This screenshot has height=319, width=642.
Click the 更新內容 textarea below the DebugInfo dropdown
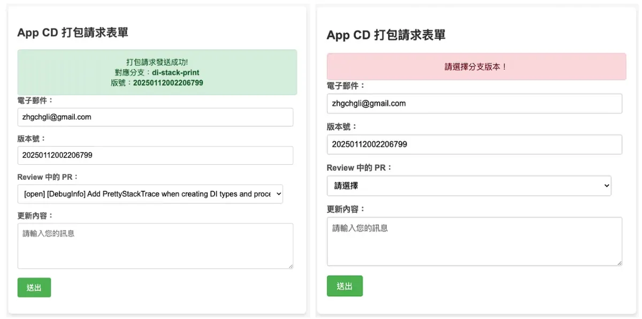pos(155,246)
